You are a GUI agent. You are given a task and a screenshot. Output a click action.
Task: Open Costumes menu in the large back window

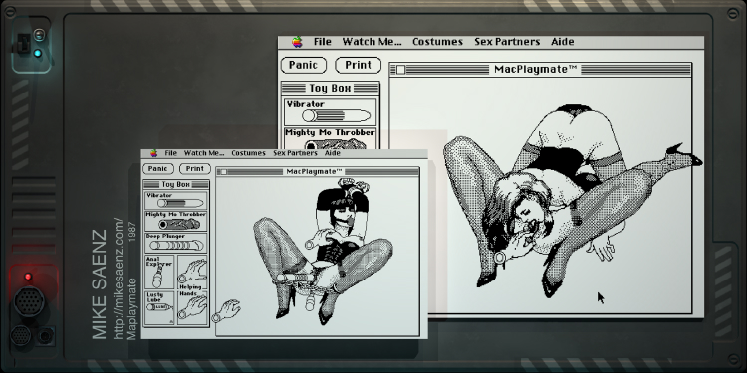437,42
